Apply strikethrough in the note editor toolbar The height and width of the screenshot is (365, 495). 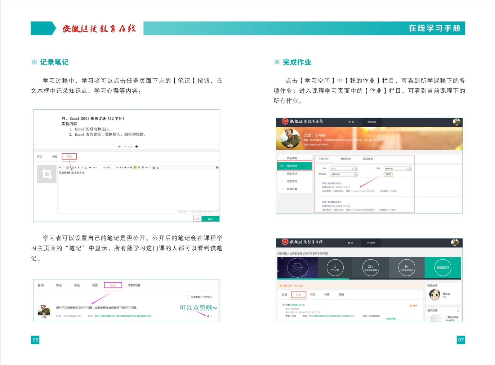90,168
